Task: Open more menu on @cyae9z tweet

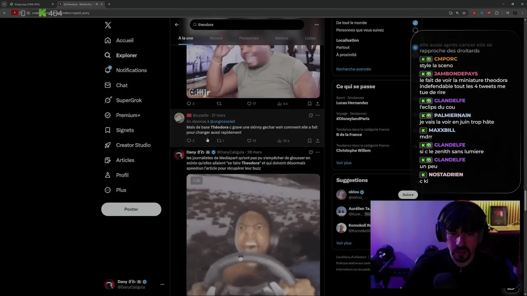Action: pos(317,116)
